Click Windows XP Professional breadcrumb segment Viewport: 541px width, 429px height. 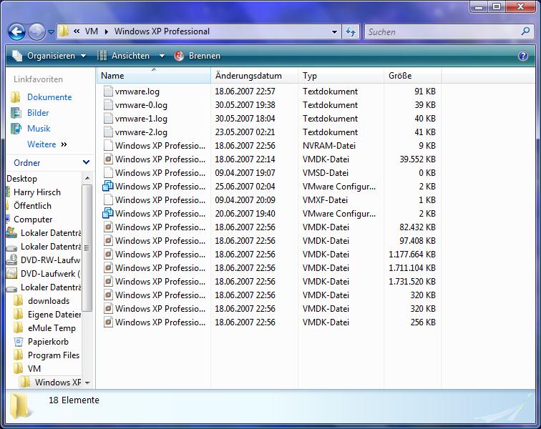tap(162, 31)
